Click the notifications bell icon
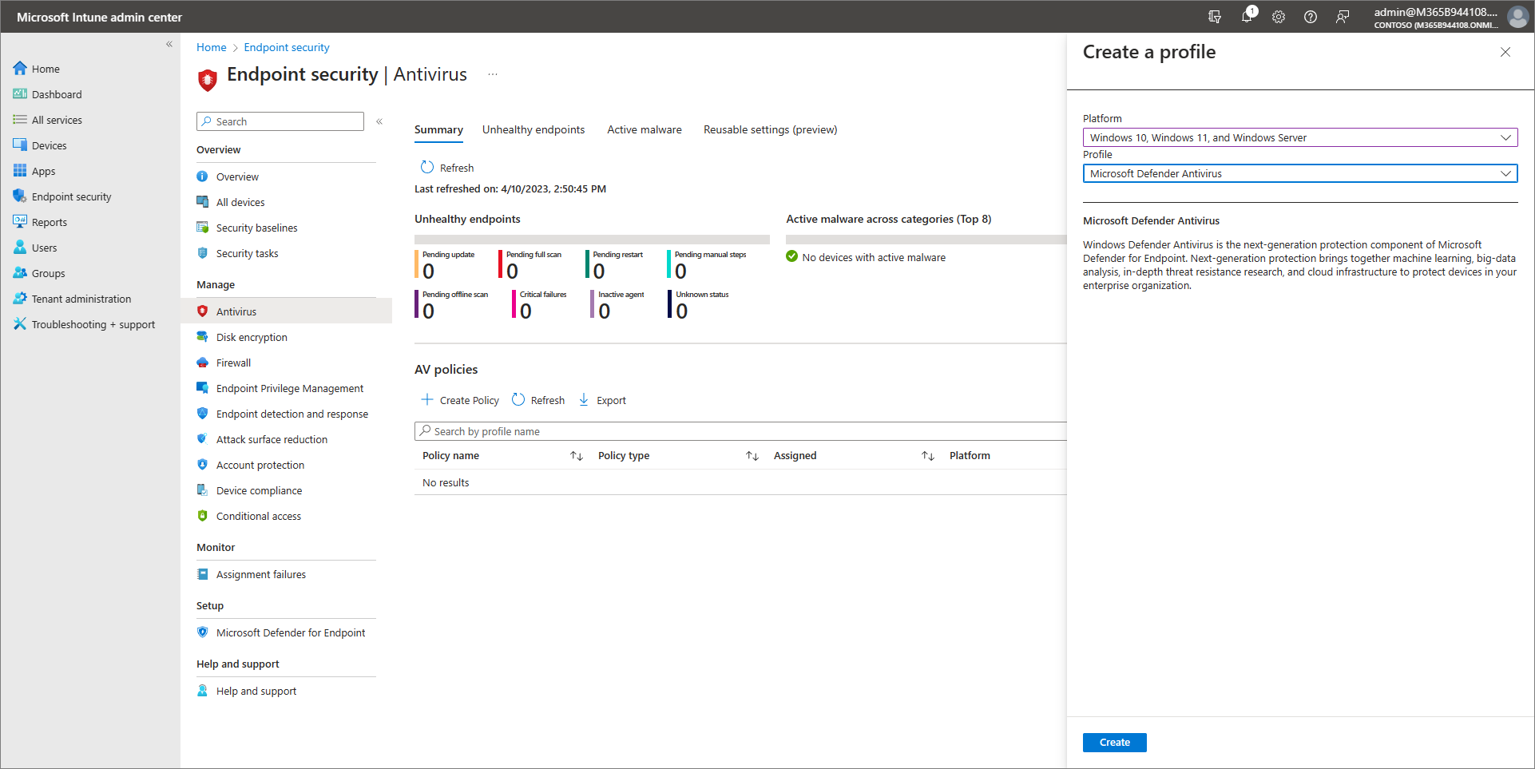The image size is (1535, 769). pos(1247,17)
